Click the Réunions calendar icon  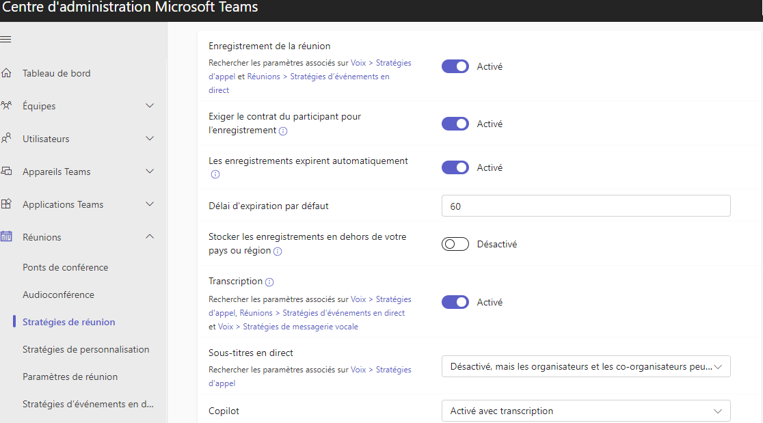[7, 237]
